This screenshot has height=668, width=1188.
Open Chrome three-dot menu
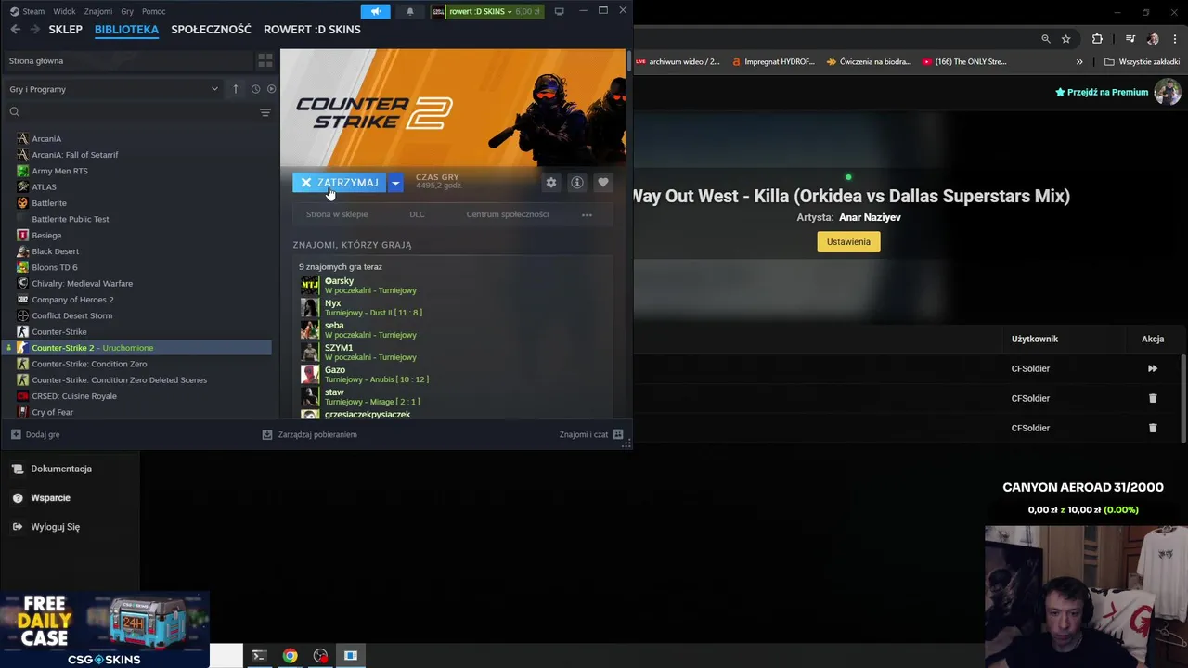point(1174,39)
